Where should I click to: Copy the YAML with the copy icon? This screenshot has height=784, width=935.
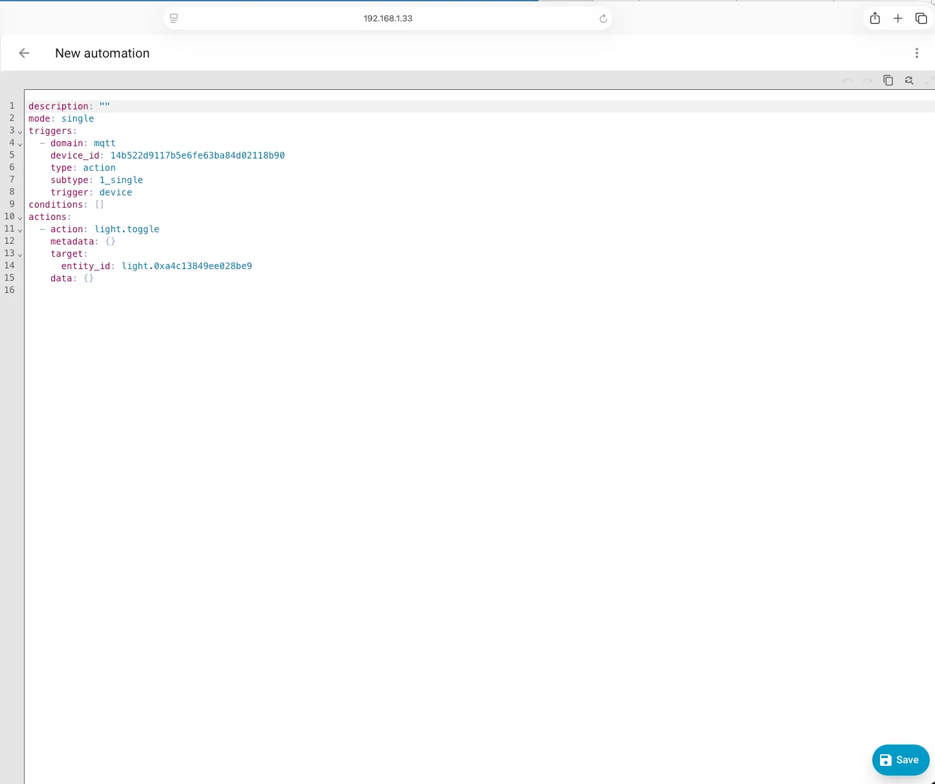point(888,80)
